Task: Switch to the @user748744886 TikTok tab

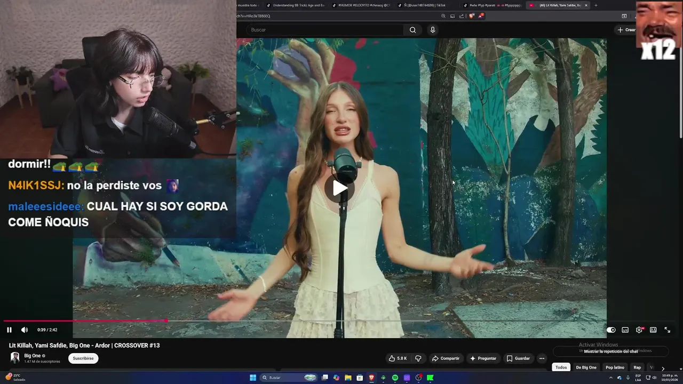Action: click(425, 5)
